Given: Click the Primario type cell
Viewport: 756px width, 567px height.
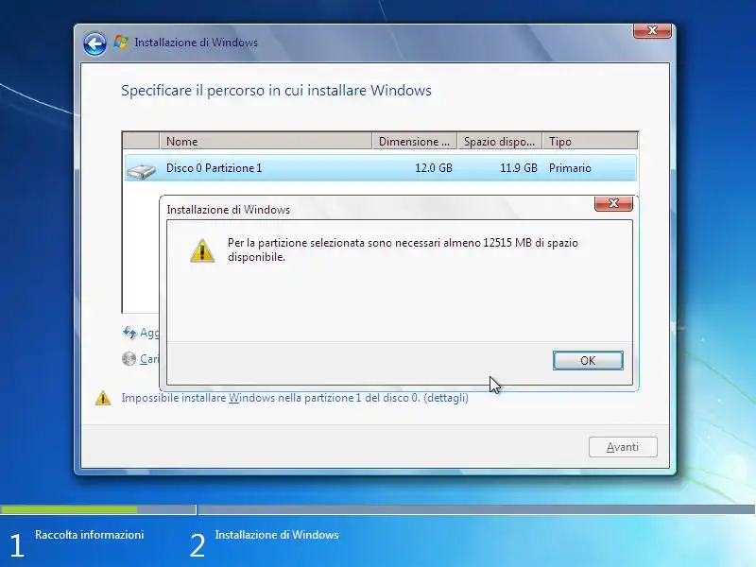Looking at the screenshot, I should [x=570, y=168].
